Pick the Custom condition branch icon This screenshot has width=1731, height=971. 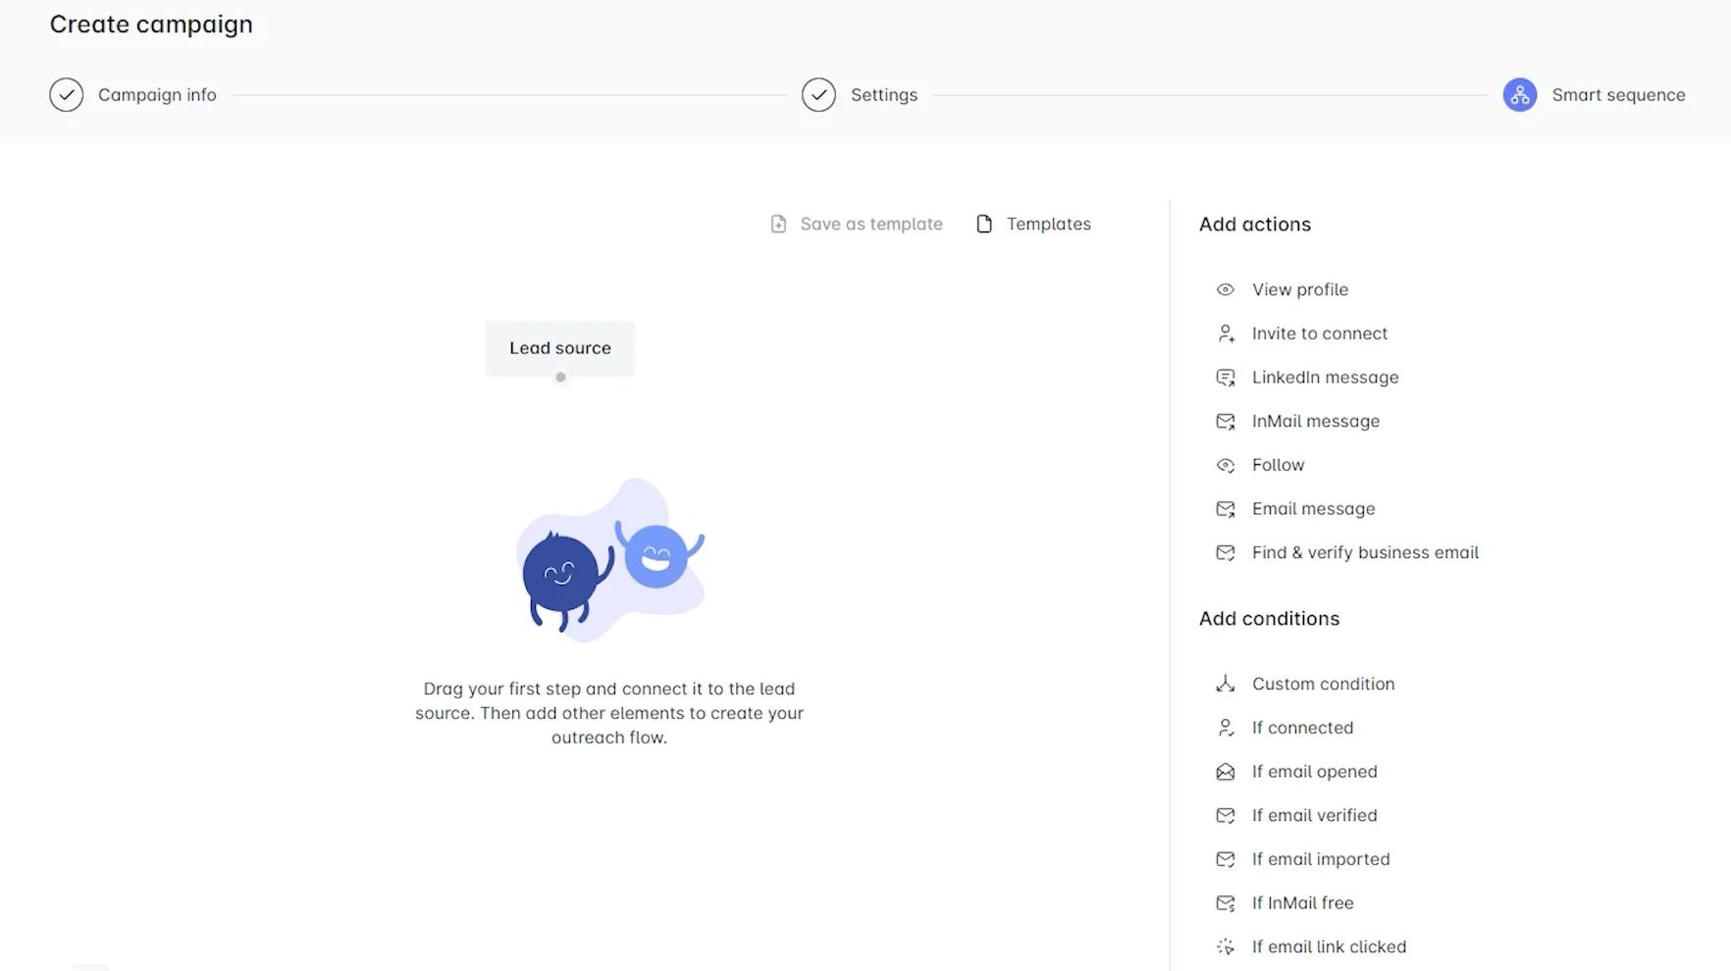point(1225,684)
